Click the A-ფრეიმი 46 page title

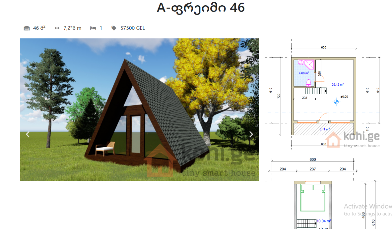201,8
